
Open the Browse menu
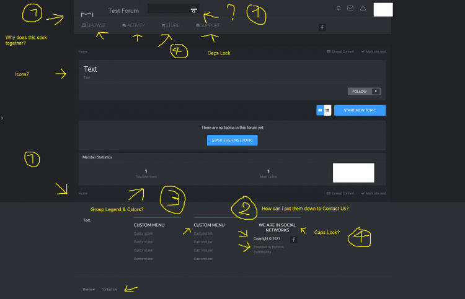click(94, 25)
